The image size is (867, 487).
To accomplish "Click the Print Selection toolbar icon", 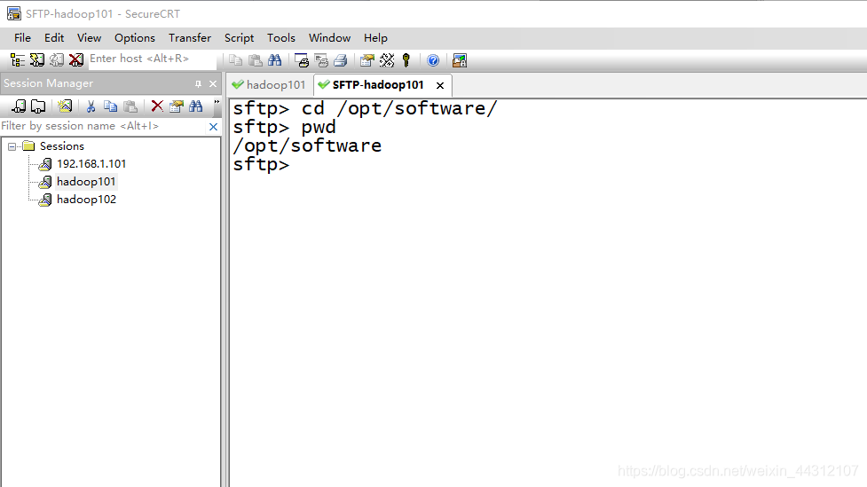I will click(x=320, y=60).
